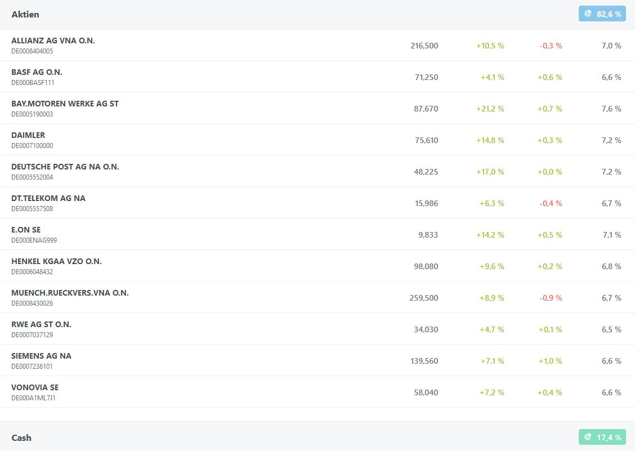Open HENKEL KGAA VZO O.N. details
This screenshot has width=635, height=451.
click(x=56, y=261)
